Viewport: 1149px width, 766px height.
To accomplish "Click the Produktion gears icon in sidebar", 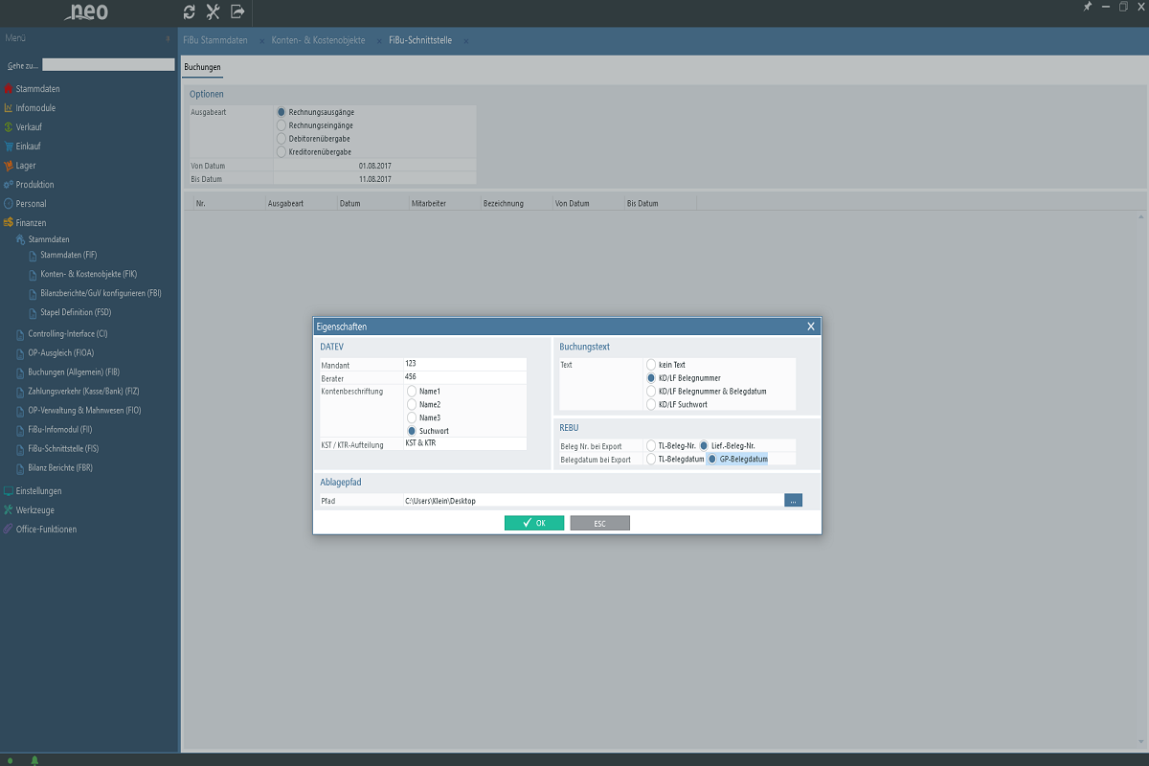I will click(9, 185).
